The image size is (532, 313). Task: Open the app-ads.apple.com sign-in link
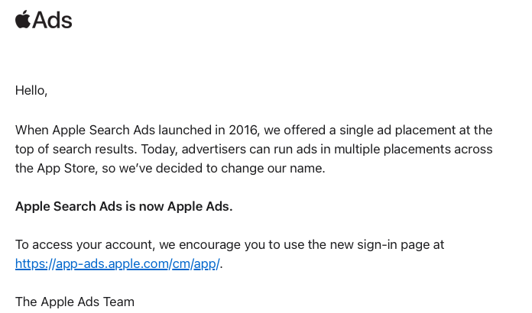click(118, 263)
